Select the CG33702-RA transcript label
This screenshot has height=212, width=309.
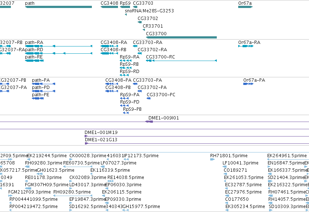coord(153,50)
